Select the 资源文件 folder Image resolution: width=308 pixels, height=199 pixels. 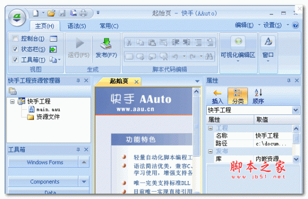point(48,117)
